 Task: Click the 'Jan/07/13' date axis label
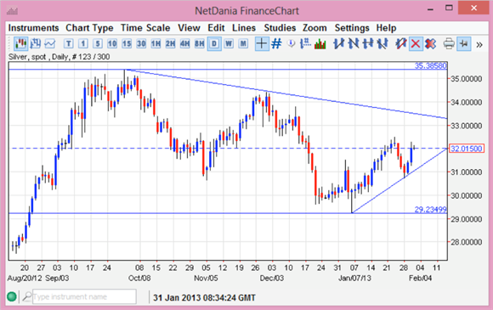tap(354, 279)
